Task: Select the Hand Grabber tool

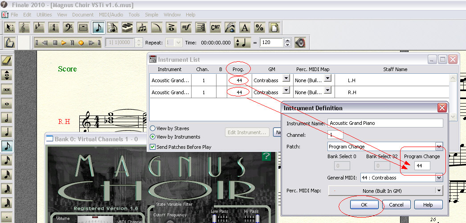Action: [10, 43]
